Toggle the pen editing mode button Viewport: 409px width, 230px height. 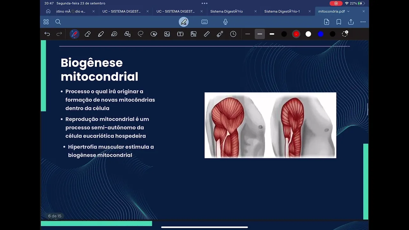coord(184,22)
